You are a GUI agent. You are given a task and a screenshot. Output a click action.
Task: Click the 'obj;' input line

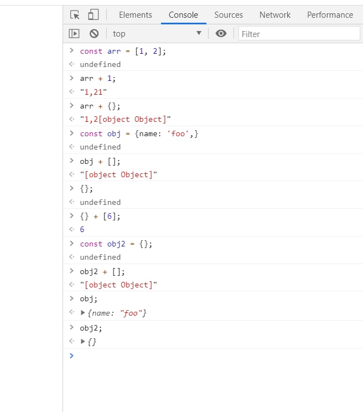(x=89, y=298)
